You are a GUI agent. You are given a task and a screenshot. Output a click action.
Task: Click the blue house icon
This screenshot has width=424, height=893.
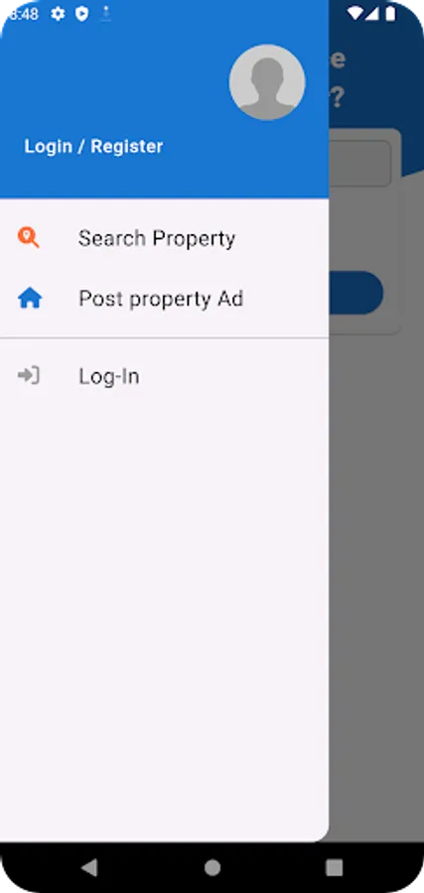tap(30, 298)
